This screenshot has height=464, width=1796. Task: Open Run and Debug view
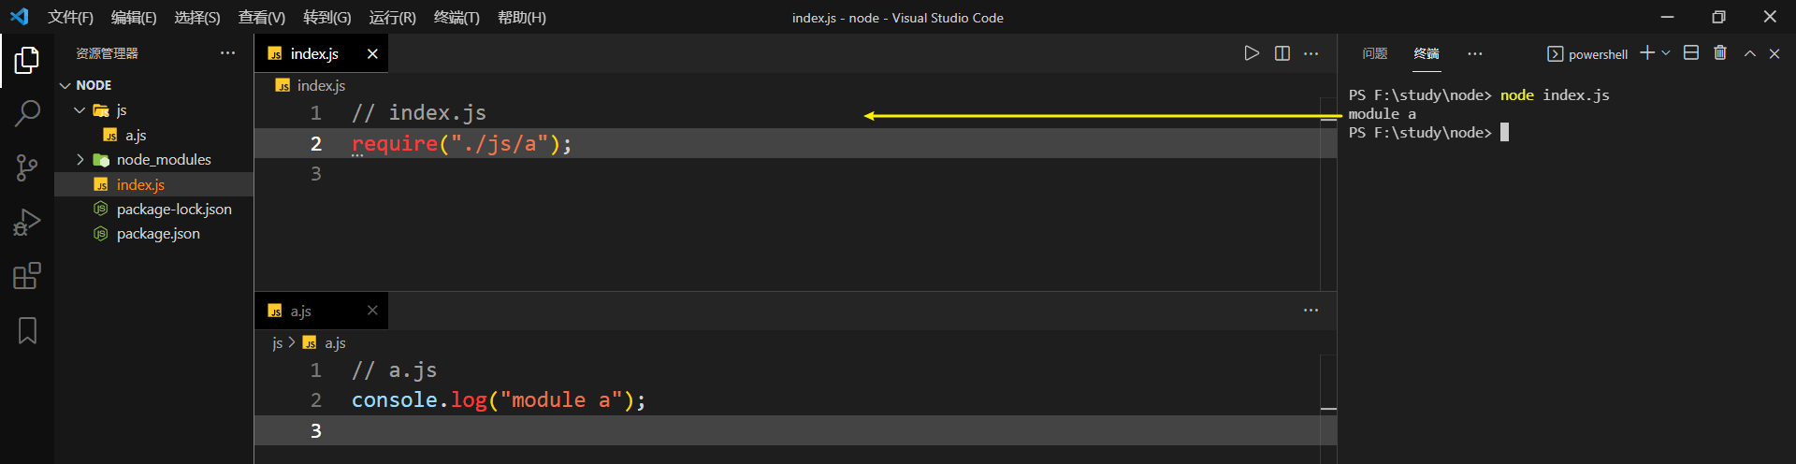pyautogui.click(x=27, y=222)
